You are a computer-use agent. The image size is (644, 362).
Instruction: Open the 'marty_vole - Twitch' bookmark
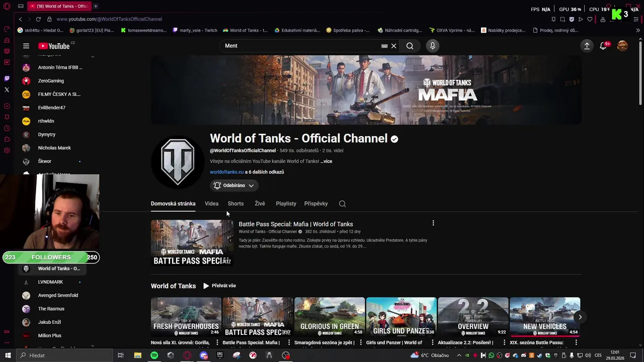(x=194, y=30)
